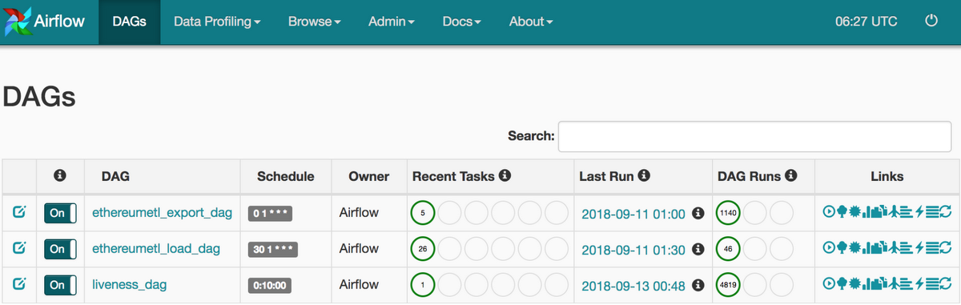The height and width of the screenshot is (305, 961).
Task: Click the edit icon for ethereumetl_export_dag
Action: tap(19, 212)
